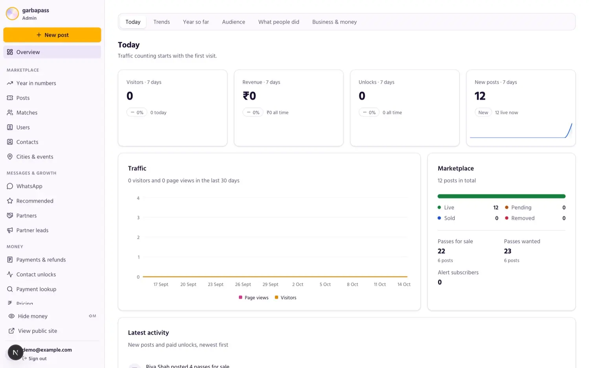
Task: Open the Year so far tab
Action: (196, 22)
